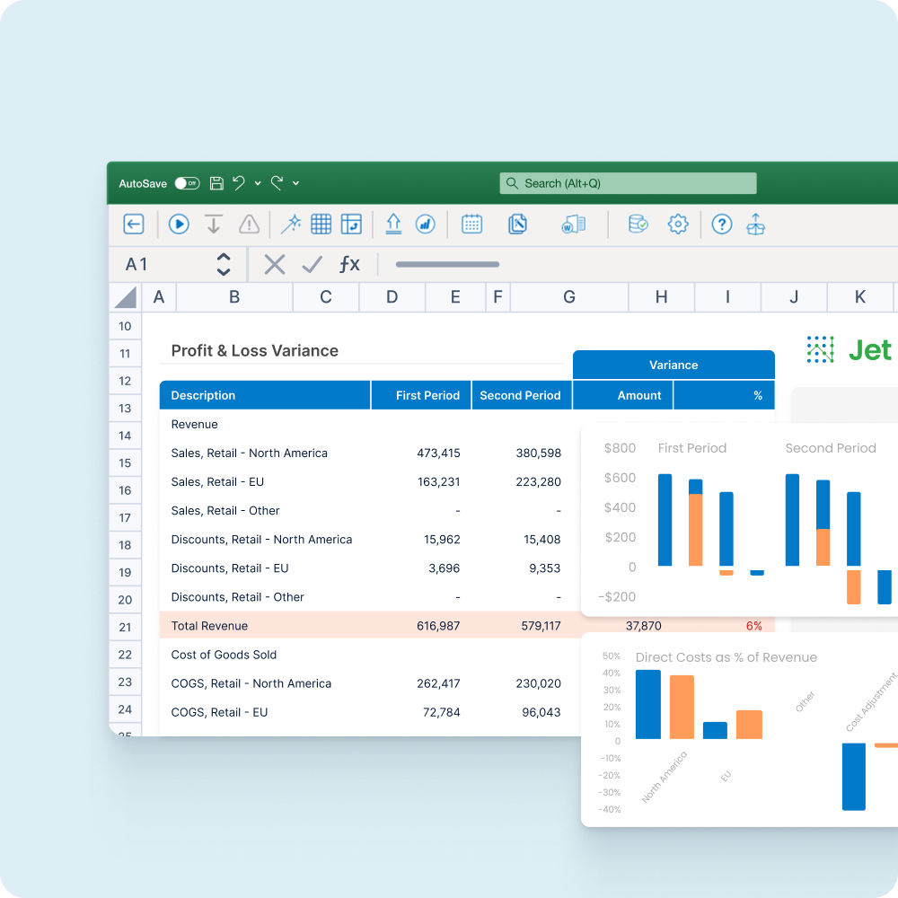The height and width of the screenshot is (898, 898).
Task: Select column header G
Action: pyautogui.click(x=569, y=297)
